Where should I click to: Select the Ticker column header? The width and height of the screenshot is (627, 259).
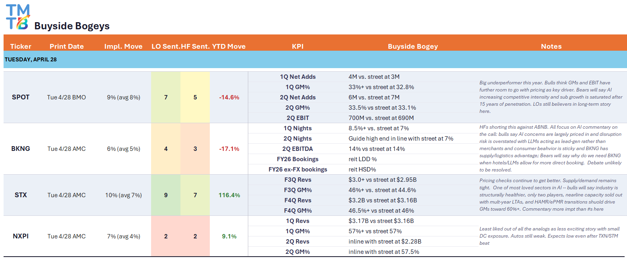pos(21,46)
